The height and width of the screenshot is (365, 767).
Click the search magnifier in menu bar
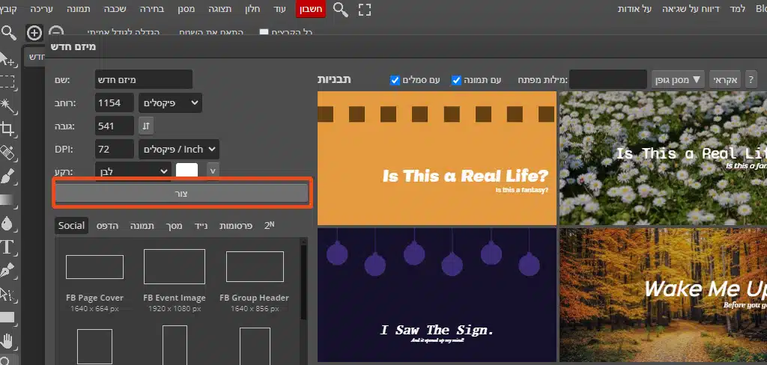pos(340,9)
